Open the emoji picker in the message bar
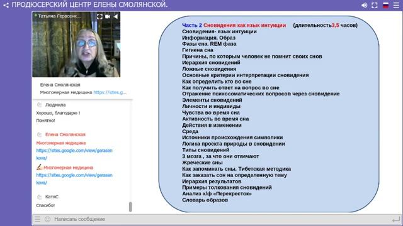The height and width of the screenshot is (226, 403). pos(48,219)
